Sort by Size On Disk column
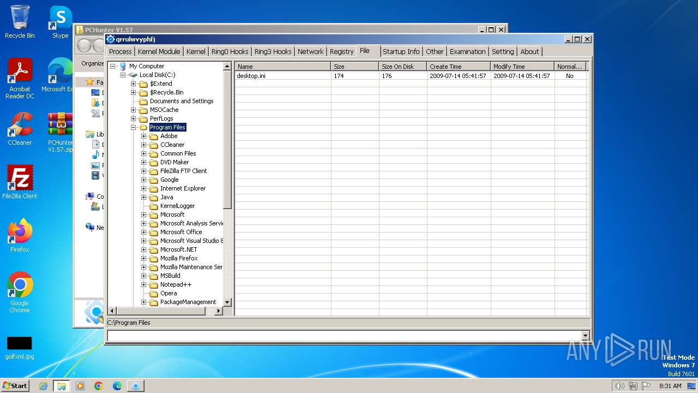Screen dimensions: 698x393 coord(403,66)
